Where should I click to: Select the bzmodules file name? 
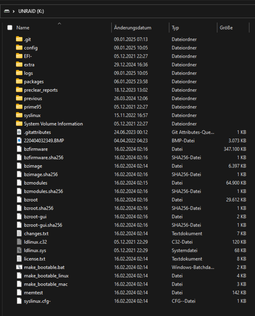coord(36,183)
